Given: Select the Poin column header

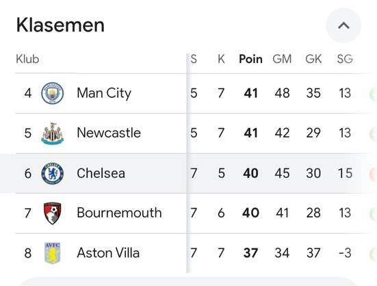Looking at the screenshot, I should coord(250,59).
